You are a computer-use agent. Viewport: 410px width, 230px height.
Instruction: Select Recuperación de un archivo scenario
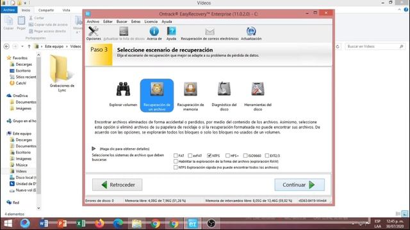pyautogui.click(x=157, y=95)
